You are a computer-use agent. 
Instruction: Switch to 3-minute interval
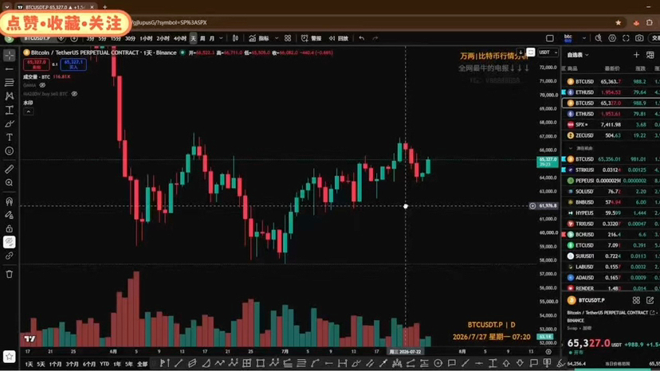tap(90, 38)
